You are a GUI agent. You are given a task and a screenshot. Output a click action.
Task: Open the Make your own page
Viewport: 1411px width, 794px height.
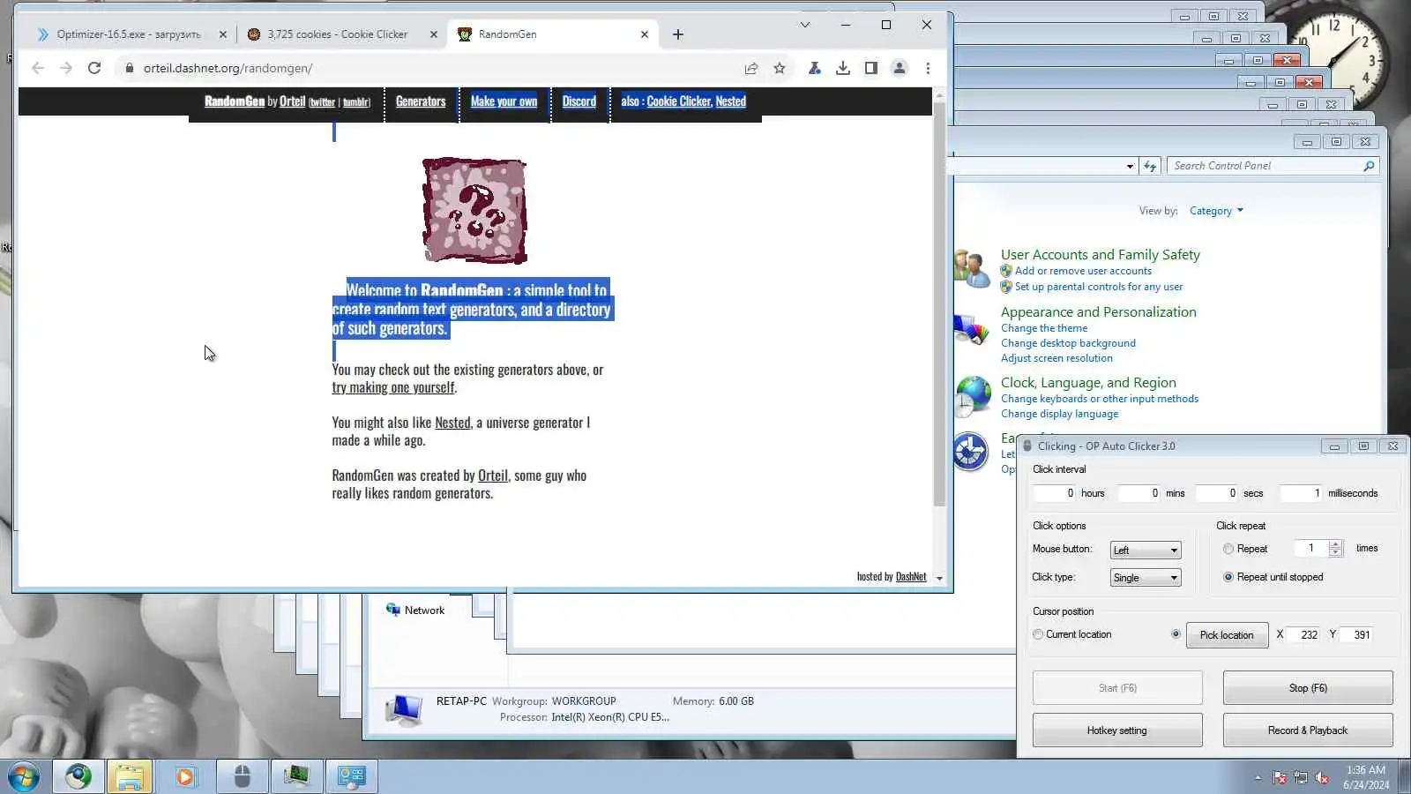click(x=504, y=101)
